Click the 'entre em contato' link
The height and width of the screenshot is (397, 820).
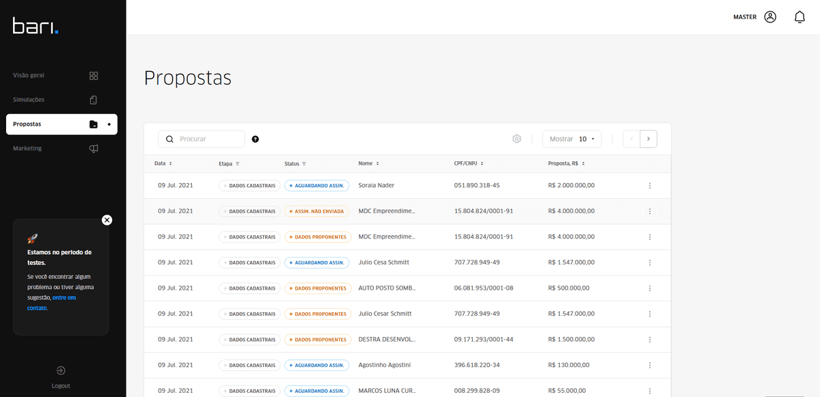pos(64,298)
